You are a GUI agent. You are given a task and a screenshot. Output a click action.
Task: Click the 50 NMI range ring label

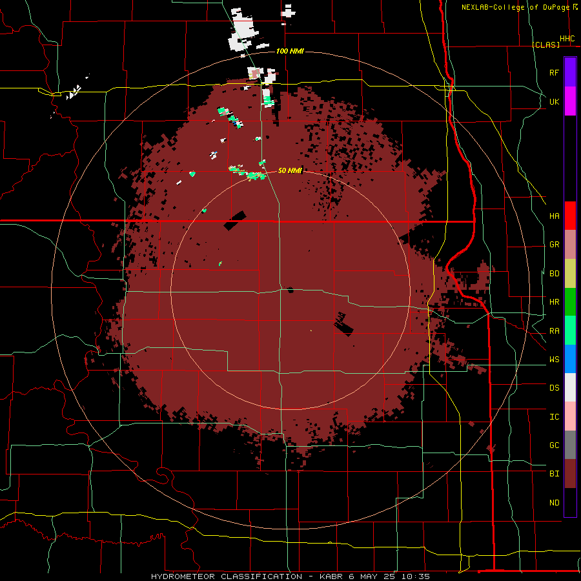[290, 170]
